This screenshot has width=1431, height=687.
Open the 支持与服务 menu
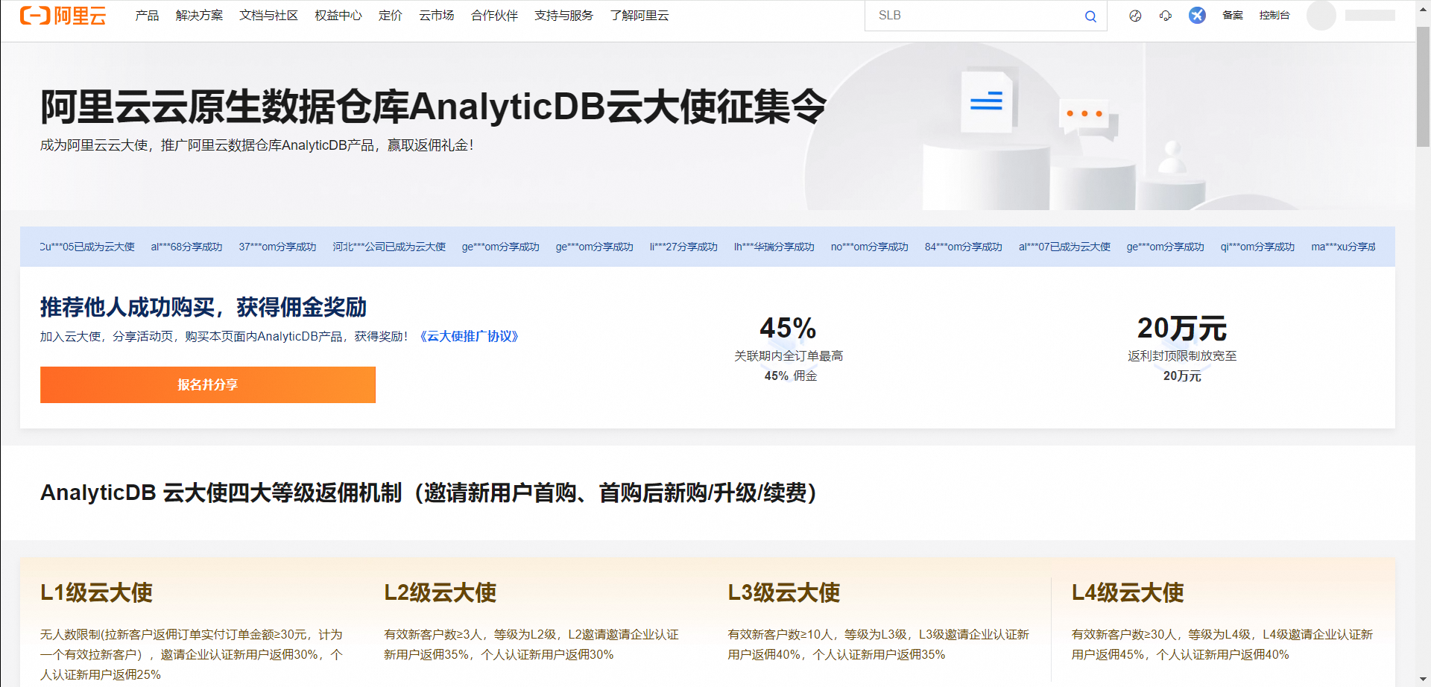point(563,16)
